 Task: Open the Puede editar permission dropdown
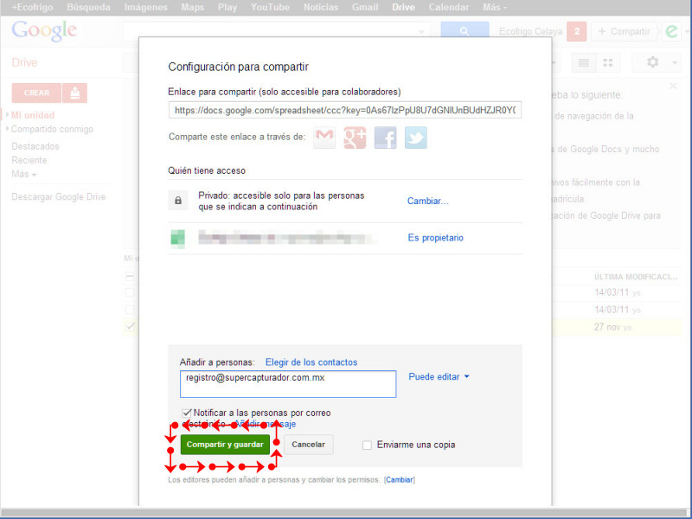(x=439, y=376)
